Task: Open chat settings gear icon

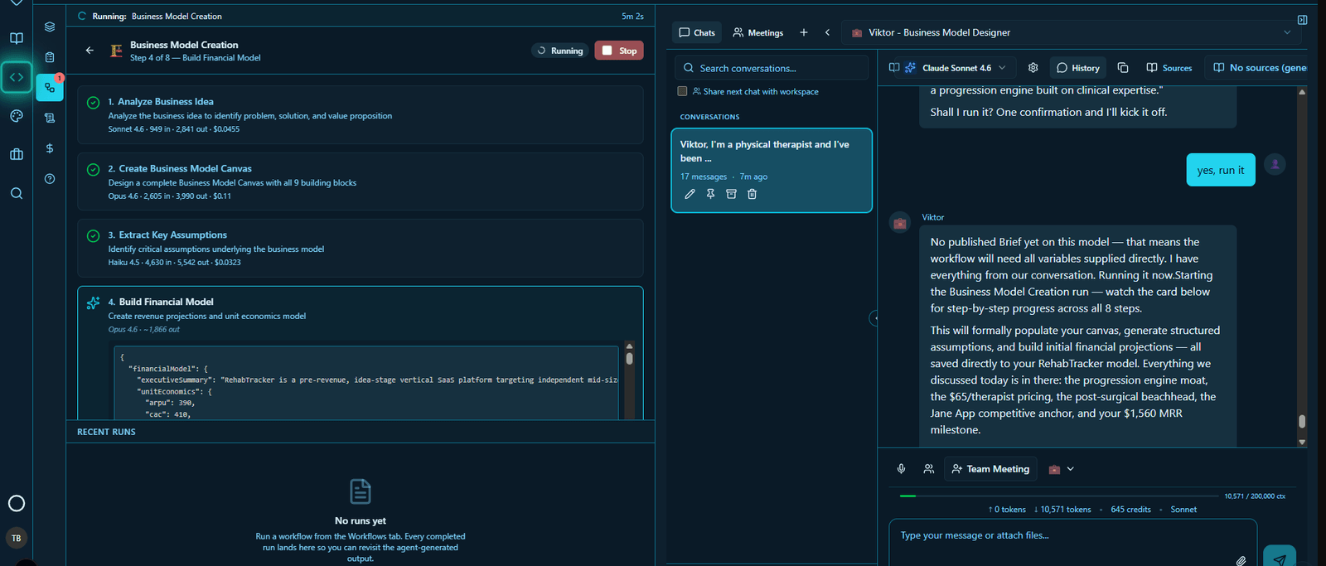Action: pos(1033,68)
